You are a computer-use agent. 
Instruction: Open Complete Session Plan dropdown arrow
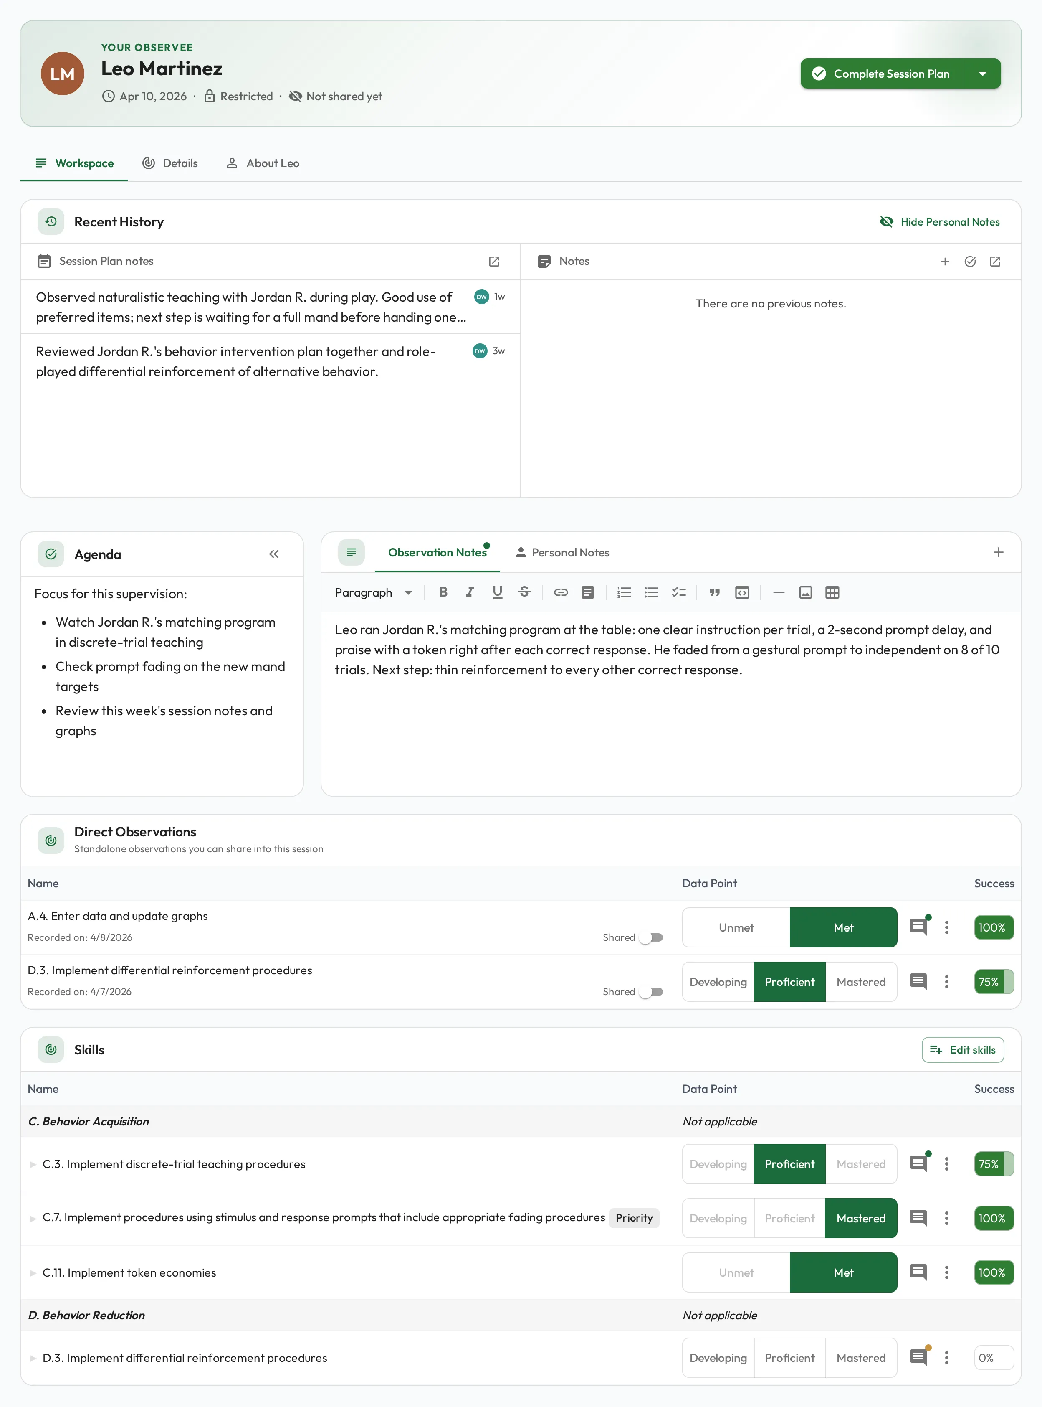[x=982, y=74]
